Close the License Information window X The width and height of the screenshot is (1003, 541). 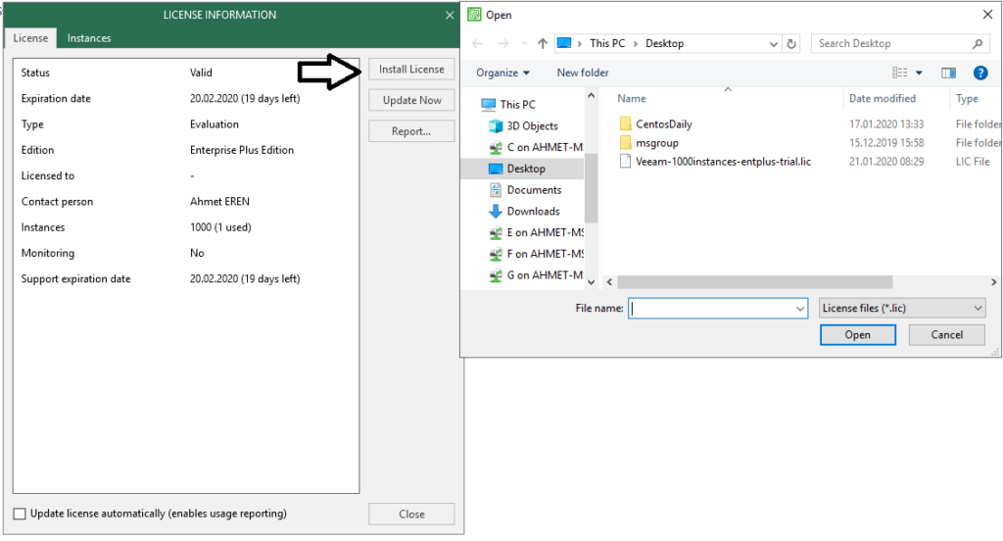(x=450, y=16)
